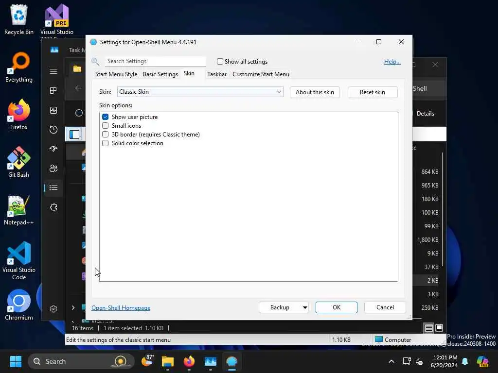The width and height of the screenshot is (498, 373).
Task: Open File Explorer from the taskbar
Action: [x=168, y=361]
